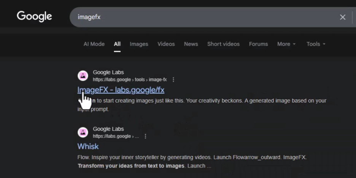Viewport: 356px width, 178px height.
Task: Open the Whisk result link
Action: click(x=88, y=146)
